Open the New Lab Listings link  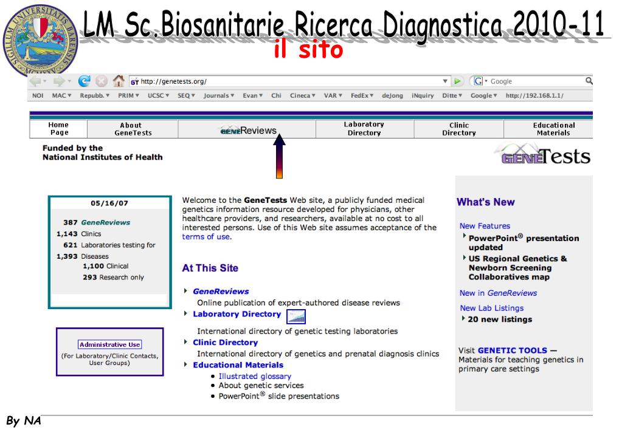pyautogui.click(x=492, y=308)
